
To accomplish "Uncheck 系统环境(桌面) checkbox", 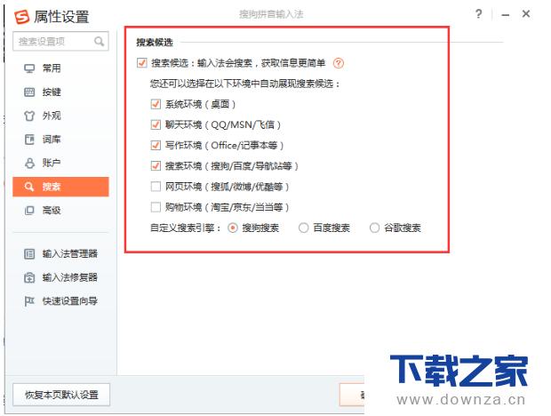I will click(x=156, y=104).
